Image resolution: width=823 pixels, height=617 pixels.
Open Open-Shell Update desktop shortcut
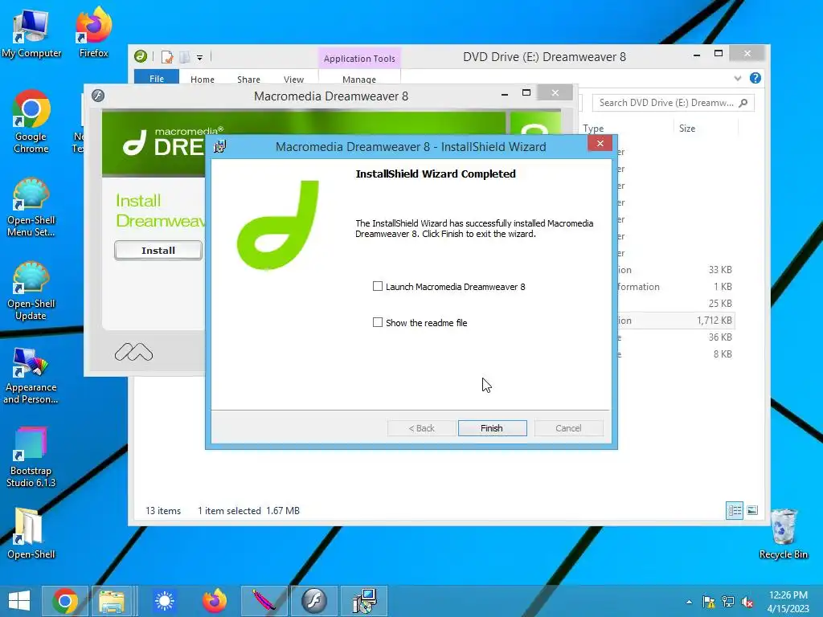[31, 291]
